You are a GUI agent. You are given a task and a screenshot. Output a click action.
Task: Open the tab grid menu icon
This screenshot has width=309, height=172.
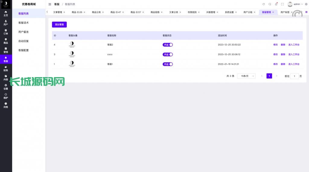tap(306, 12)
